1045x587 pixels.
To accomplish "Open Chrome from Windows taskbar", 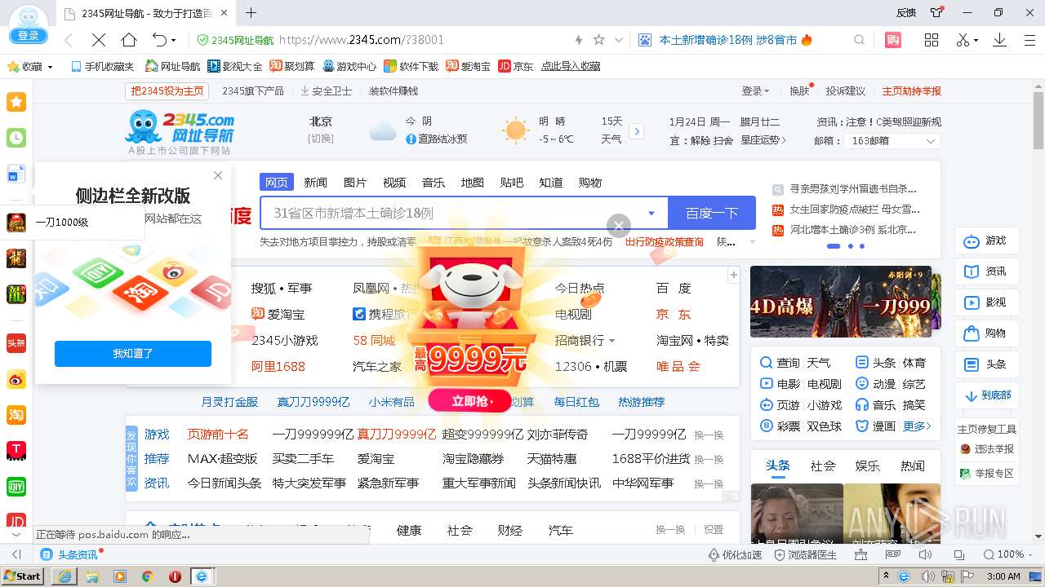I will 147,576.
